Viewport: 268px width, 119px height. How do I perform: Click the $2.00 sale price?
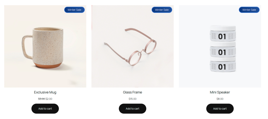(49, 99)
